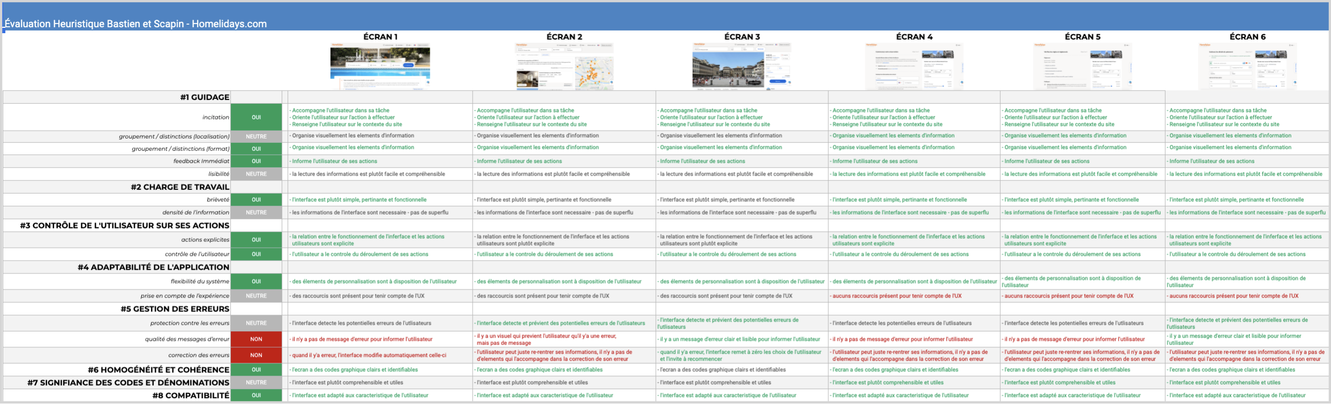The image size is (1331, 404).
Task: Click the 'feedback Immédiat' row label
Action: pyautogui.click(x=201, y=161)
